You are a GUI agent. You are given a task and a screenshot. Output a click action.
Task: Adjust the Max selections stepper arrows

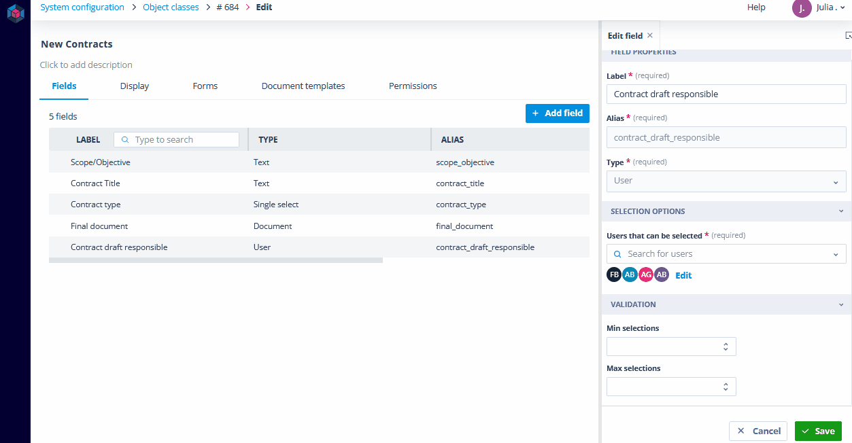click(x=726, y=387)
